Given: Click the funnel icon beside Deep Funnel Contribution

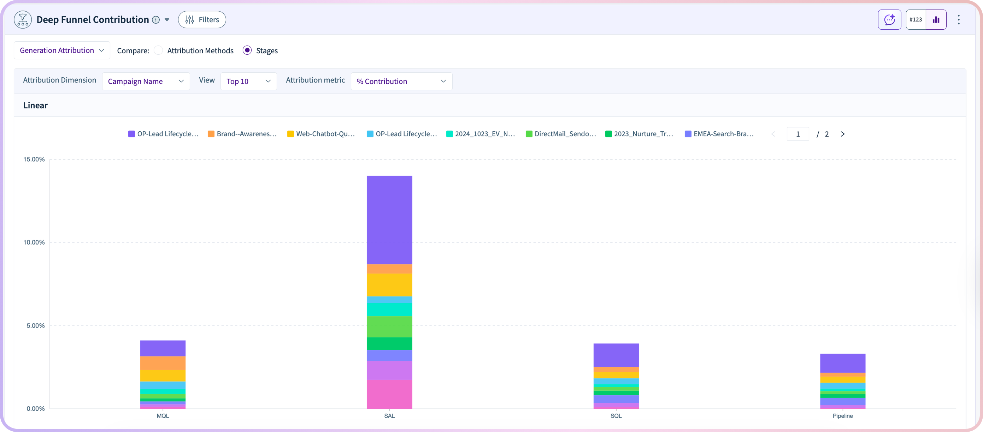Looking at the screenshot, I should [23, 20].
